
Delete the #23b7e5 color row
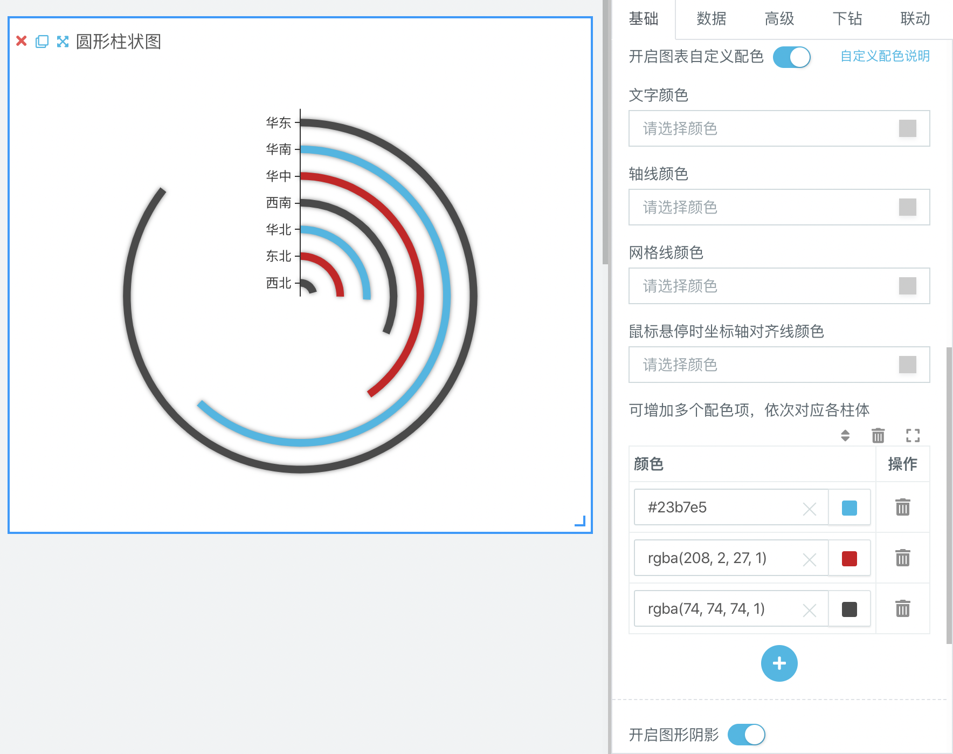903,507
